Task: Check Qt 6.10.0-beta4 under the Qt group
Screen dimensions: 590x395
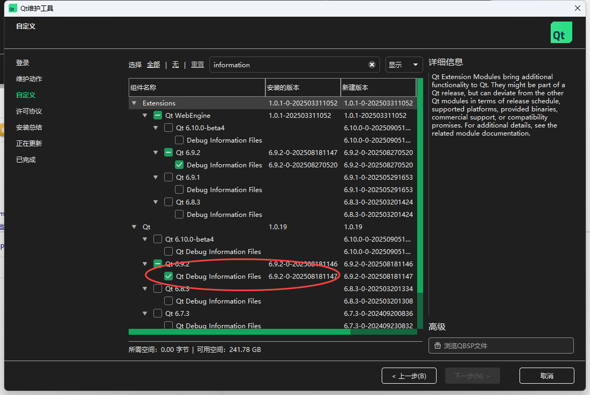Action: point(158,239)
